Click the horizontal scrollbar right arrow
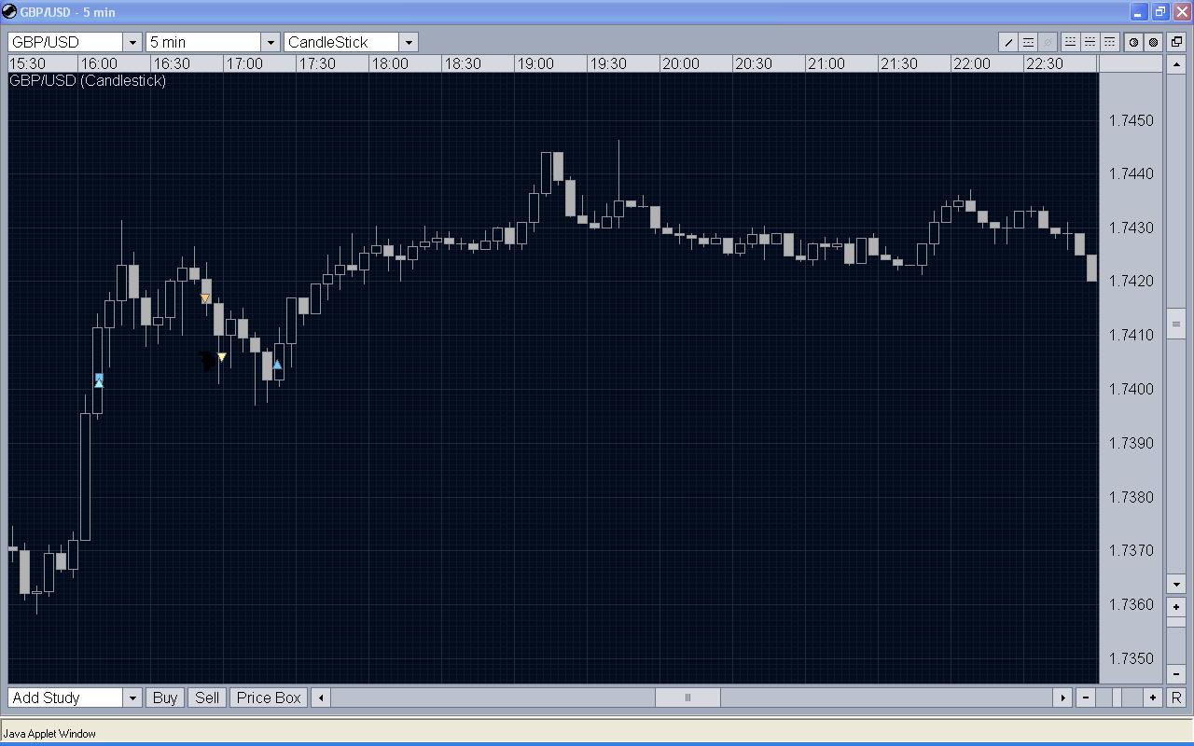The width and height of the screenshot is (1194, 746). click(x=1062, y=698)
